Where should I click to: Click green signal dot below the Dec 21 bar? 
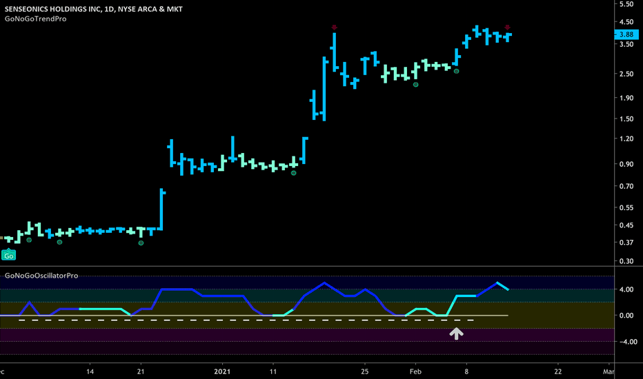click(141, 243)
